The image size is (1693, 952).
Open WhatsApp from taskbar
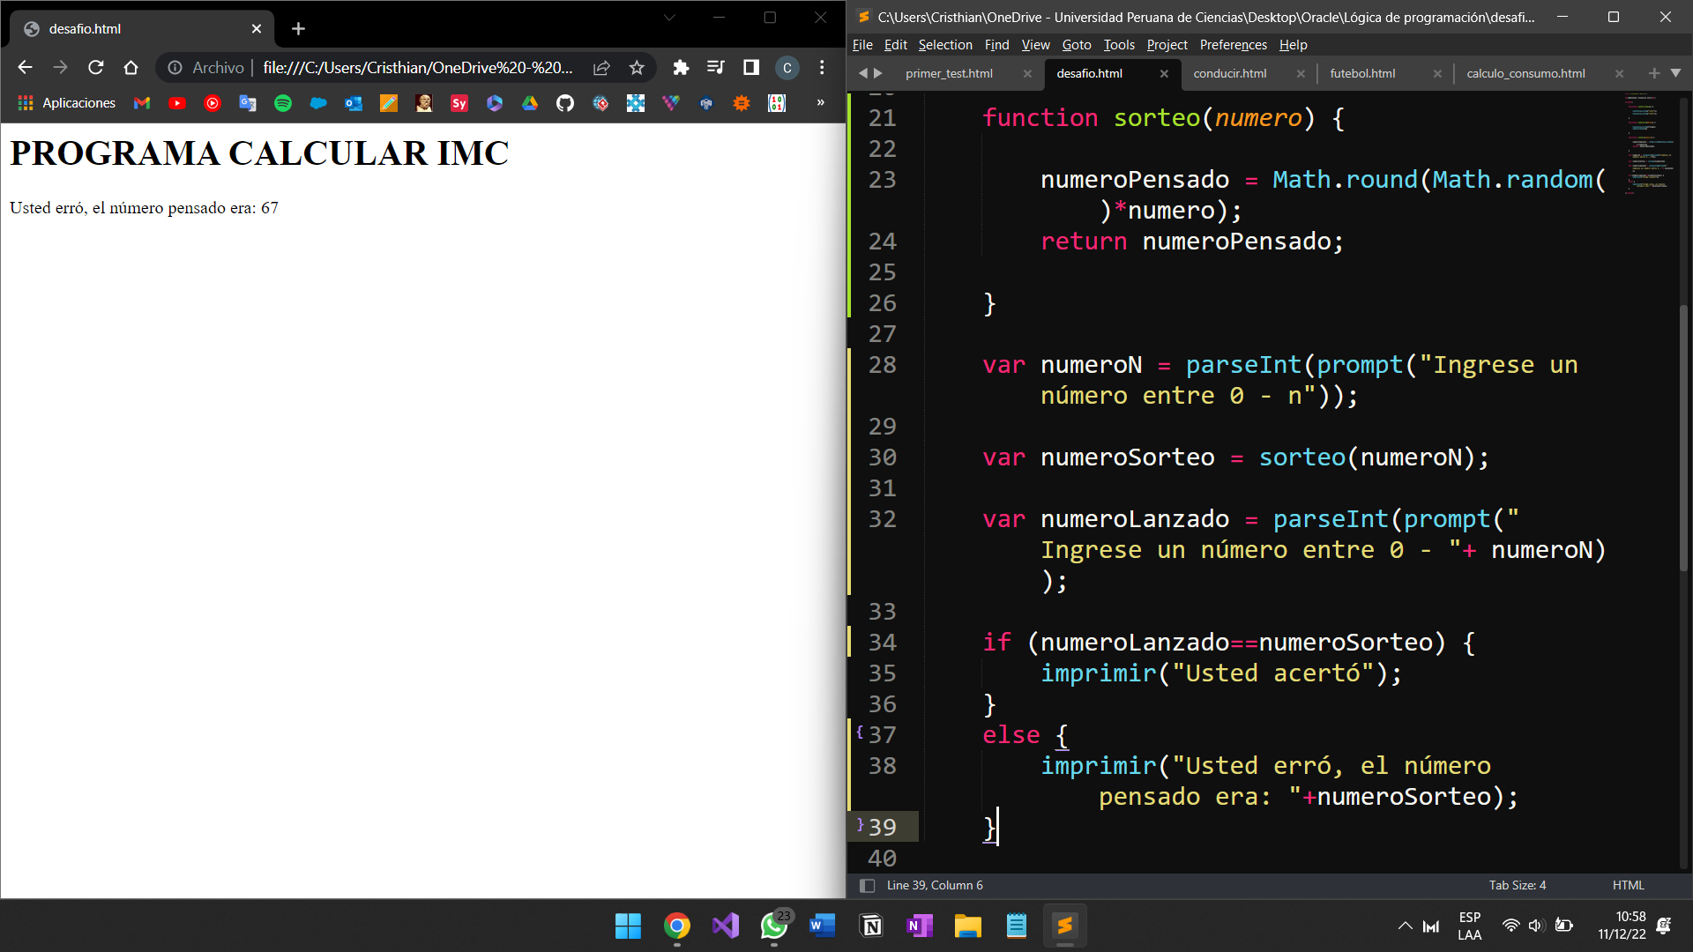pyautogui.click(x=774, y=926)
